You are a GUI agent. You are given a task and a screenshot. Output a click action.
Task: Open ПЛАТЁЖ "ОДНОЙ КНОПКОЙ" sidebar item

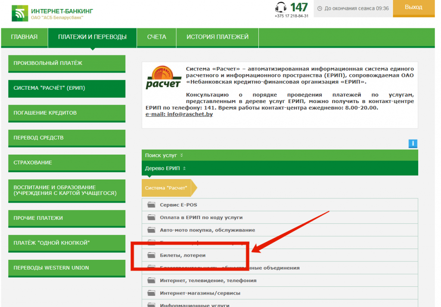(x=67, y=243)
